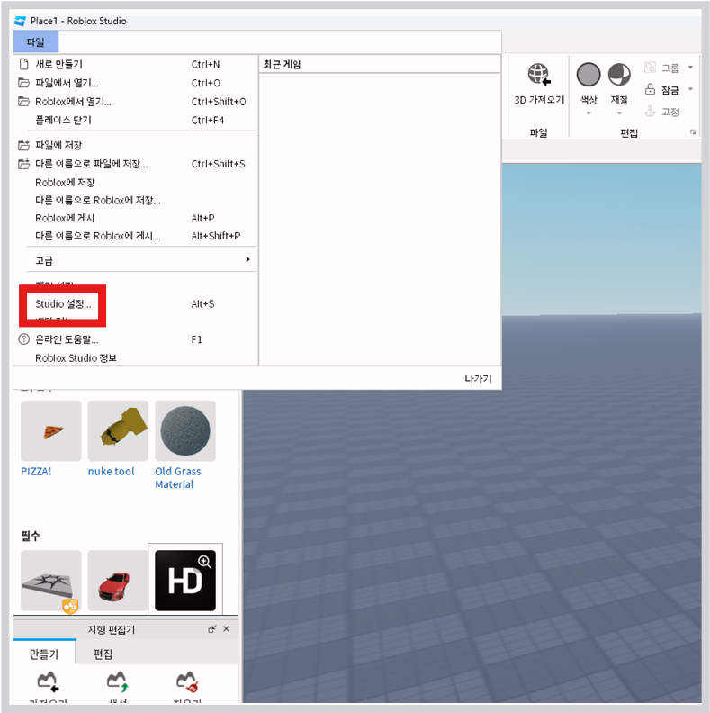Select 파일에 저장 menu entry
The image size is (710, 713).
(135, 145)
